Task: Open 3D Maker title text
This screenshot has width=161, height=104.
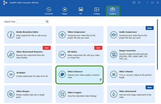Action: point(21,73)
